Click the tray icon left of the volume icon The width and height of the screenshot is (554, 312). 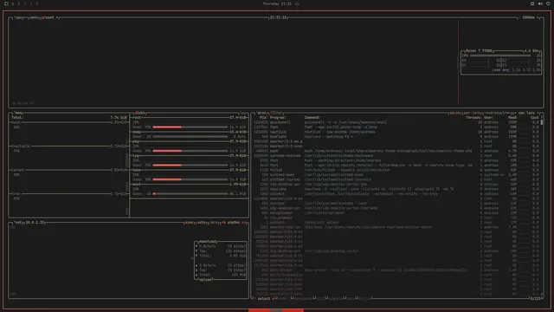coord(532,3)
